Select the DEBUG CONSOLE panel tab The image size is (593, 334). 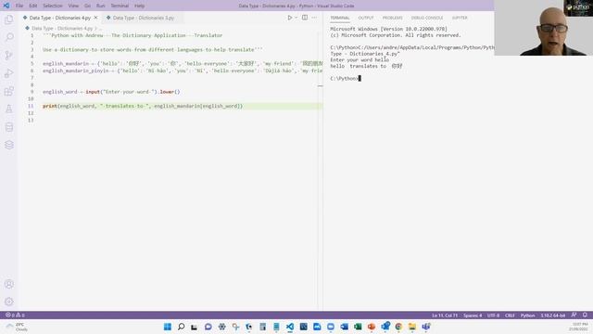point(427,18)
